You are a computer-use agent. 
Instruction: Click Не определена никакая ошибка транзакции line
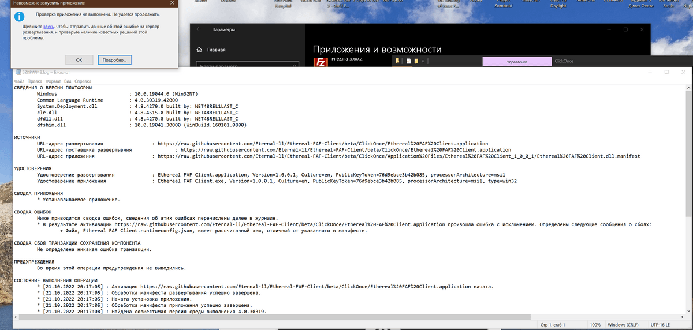coord(94,249)
